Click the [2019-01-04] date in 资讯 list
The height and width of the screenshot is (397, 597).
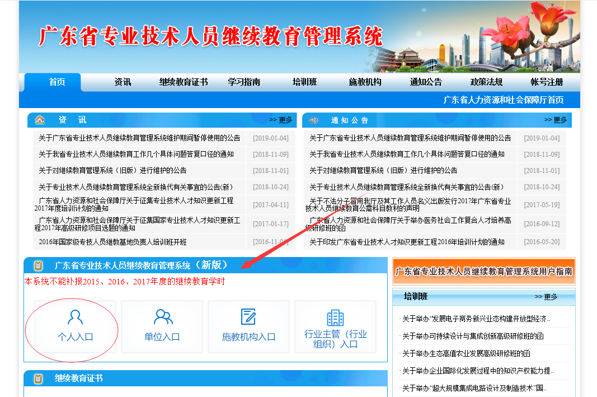271,138
